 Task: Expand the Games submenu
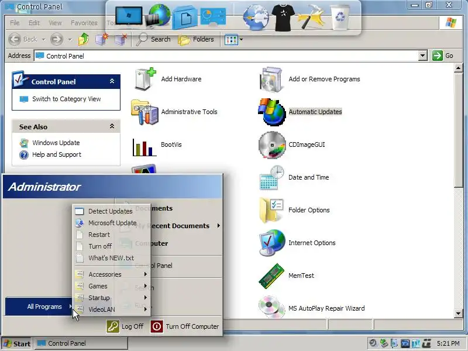(x=112, y=286)
